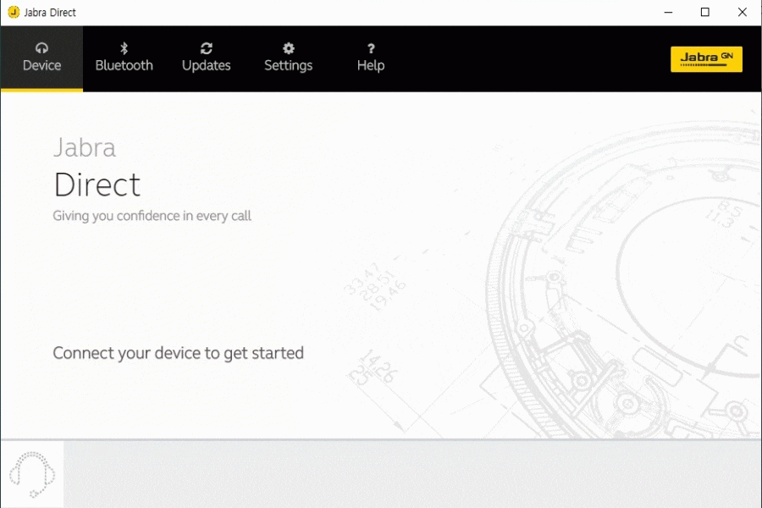Image resolution: width=762 pixels, height=508 pixels.
Task: Maximize the Jabra Direct window
Action: [704, 12]
